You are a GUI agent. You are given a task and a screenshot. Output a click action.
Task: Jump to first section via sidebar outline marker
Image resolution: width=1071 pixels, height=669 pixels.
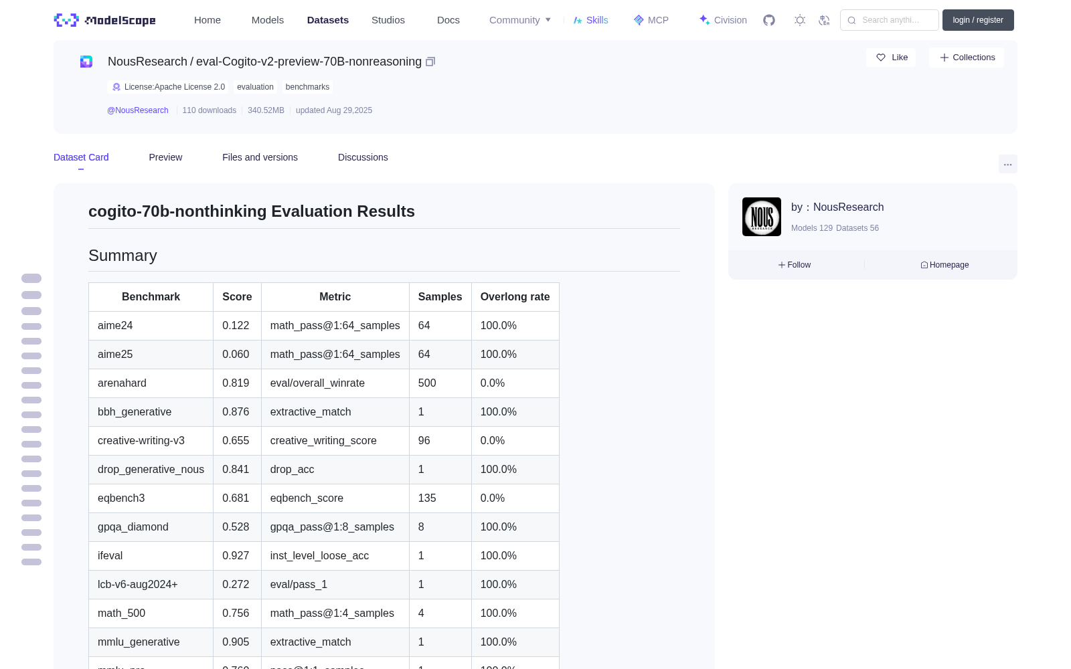(31, 278)
